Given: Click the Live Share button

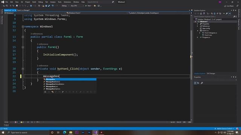Looking at the screenshot, I should (x=229, y=6).
